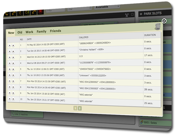Select the 5001 Sales queue button
The height and width of the screenshot is (137, 175).
pyautogui.click(x=155, y=123)
